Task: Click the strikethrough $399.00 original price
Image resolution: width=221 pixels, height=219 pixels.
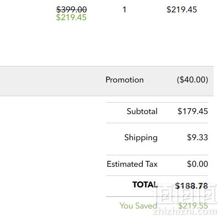Action: click(71, 10)
